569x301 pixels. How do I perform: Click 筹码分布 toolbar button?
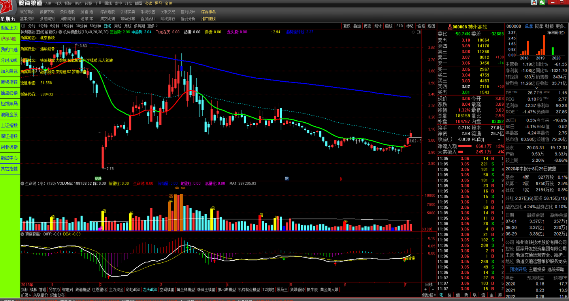[x=128, y=19]
